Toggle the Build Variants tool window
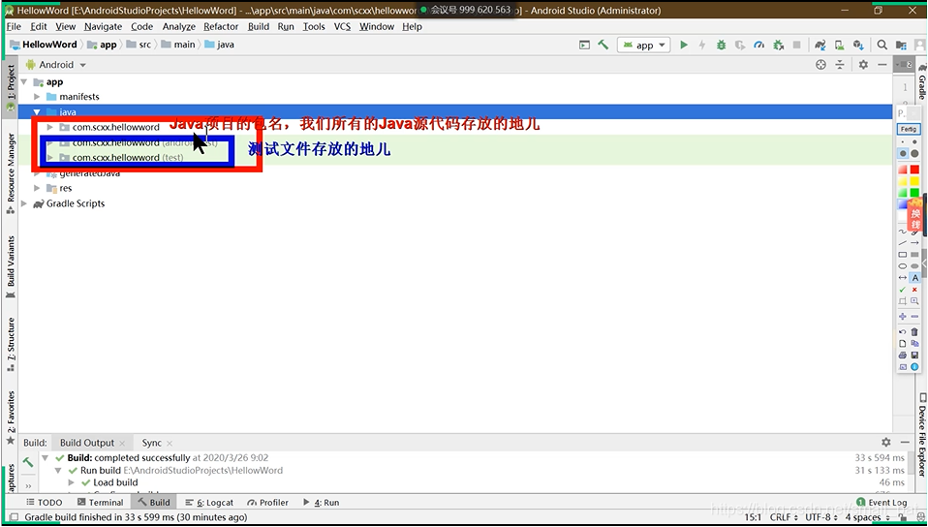This screenshot has width=928, height=527. 11,266
